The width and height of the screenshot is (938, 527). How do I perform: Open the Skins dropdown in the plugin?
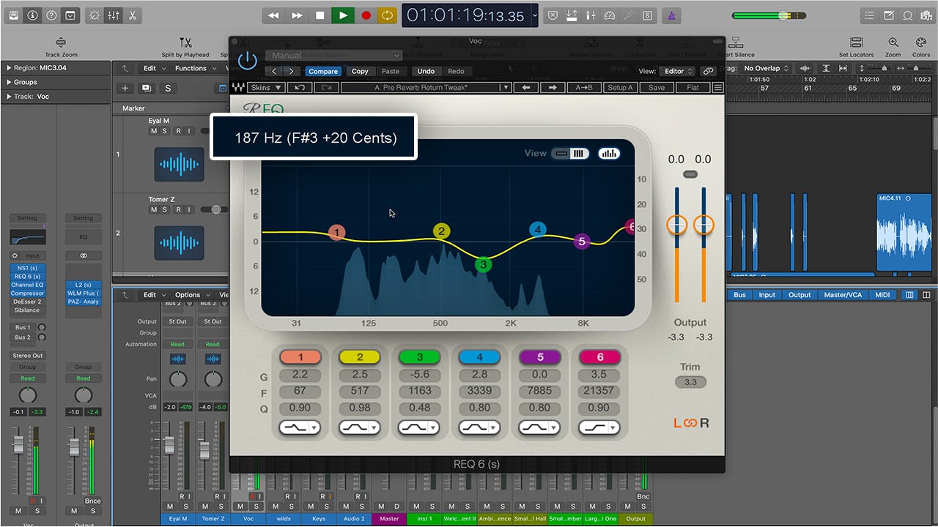click(265, 87)
